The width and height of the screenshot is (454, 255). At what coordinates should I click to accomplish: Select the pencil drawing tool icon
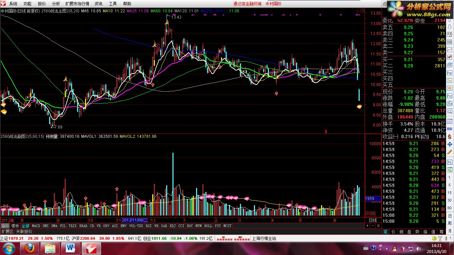point(449,152)
